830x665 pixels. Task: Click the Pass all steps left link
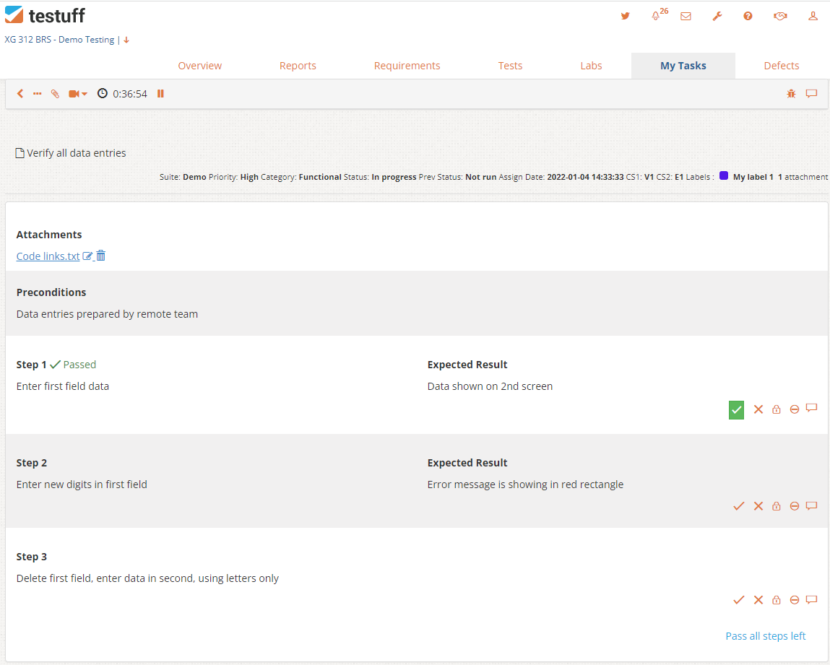(x=765, y=636)
